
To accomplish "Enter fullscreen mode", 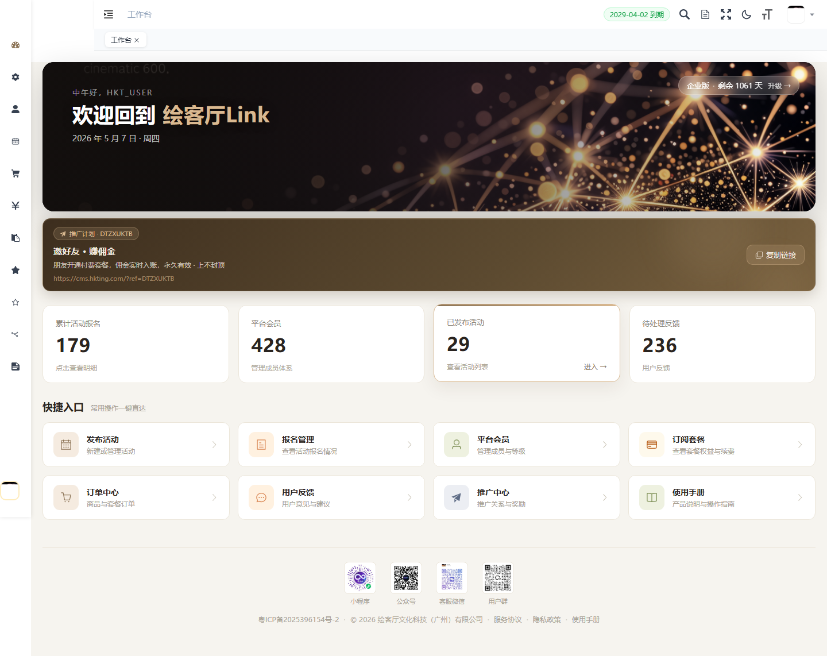I will 726,14.
